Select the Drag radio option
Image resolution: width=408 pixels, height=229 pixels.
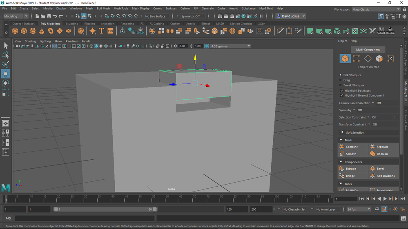[x=341, y=80]
